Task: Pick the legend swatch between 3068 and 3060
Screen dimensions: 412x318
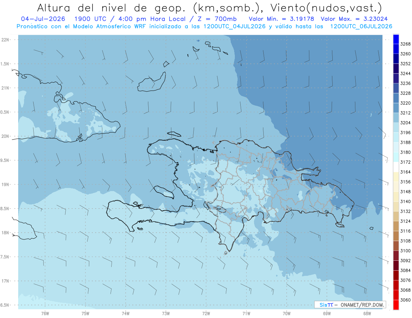Action: [x=396, y=295]
